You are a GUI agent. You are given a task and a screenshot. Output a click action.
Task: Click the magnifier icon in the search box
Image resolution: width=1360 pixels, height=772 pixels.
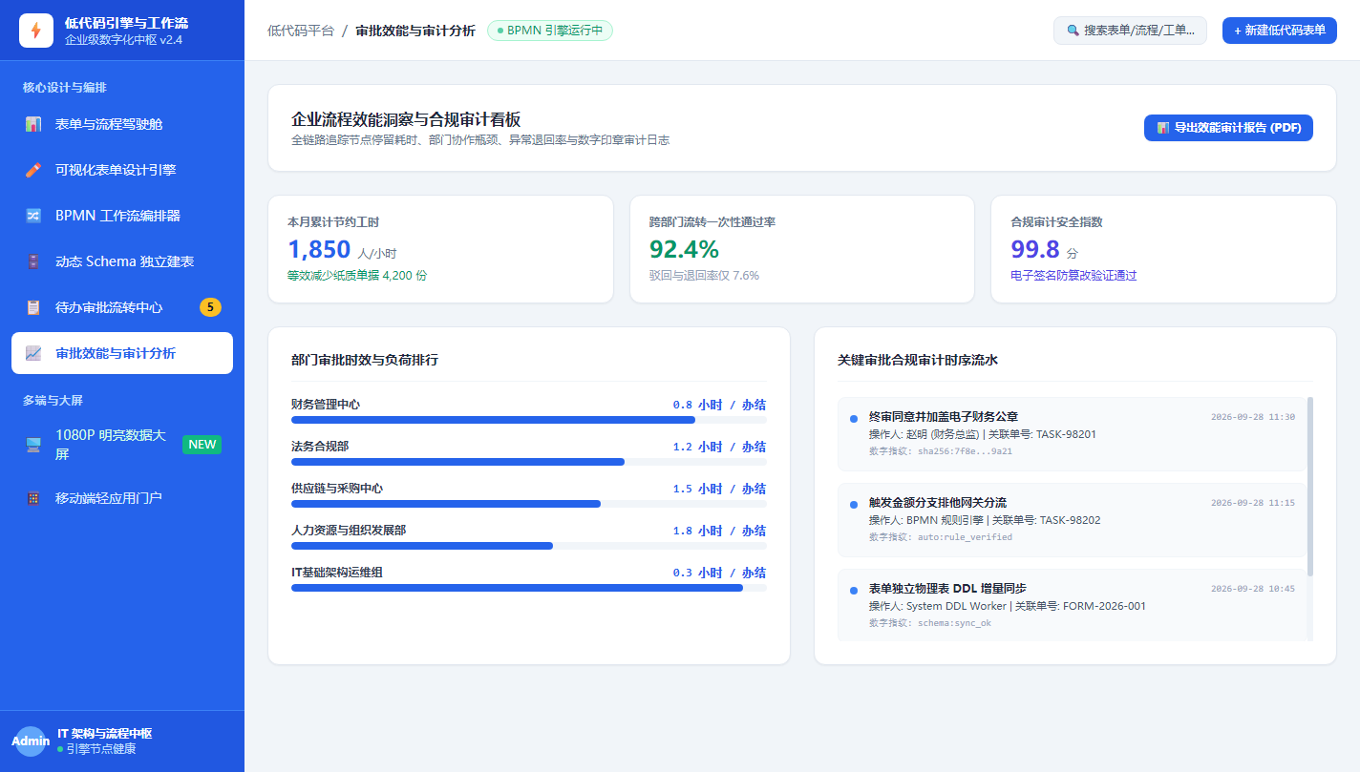(1073, 31)
